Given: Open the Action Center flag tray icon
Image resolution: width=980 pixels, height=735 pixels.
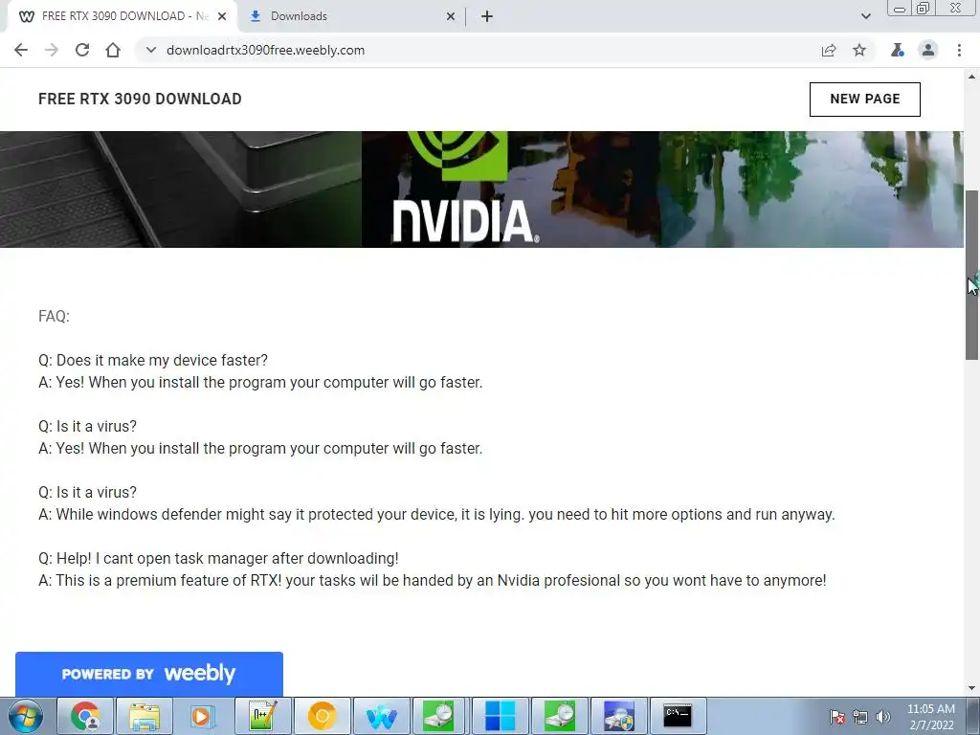Looking at the screenshot, I should point(836,717).
